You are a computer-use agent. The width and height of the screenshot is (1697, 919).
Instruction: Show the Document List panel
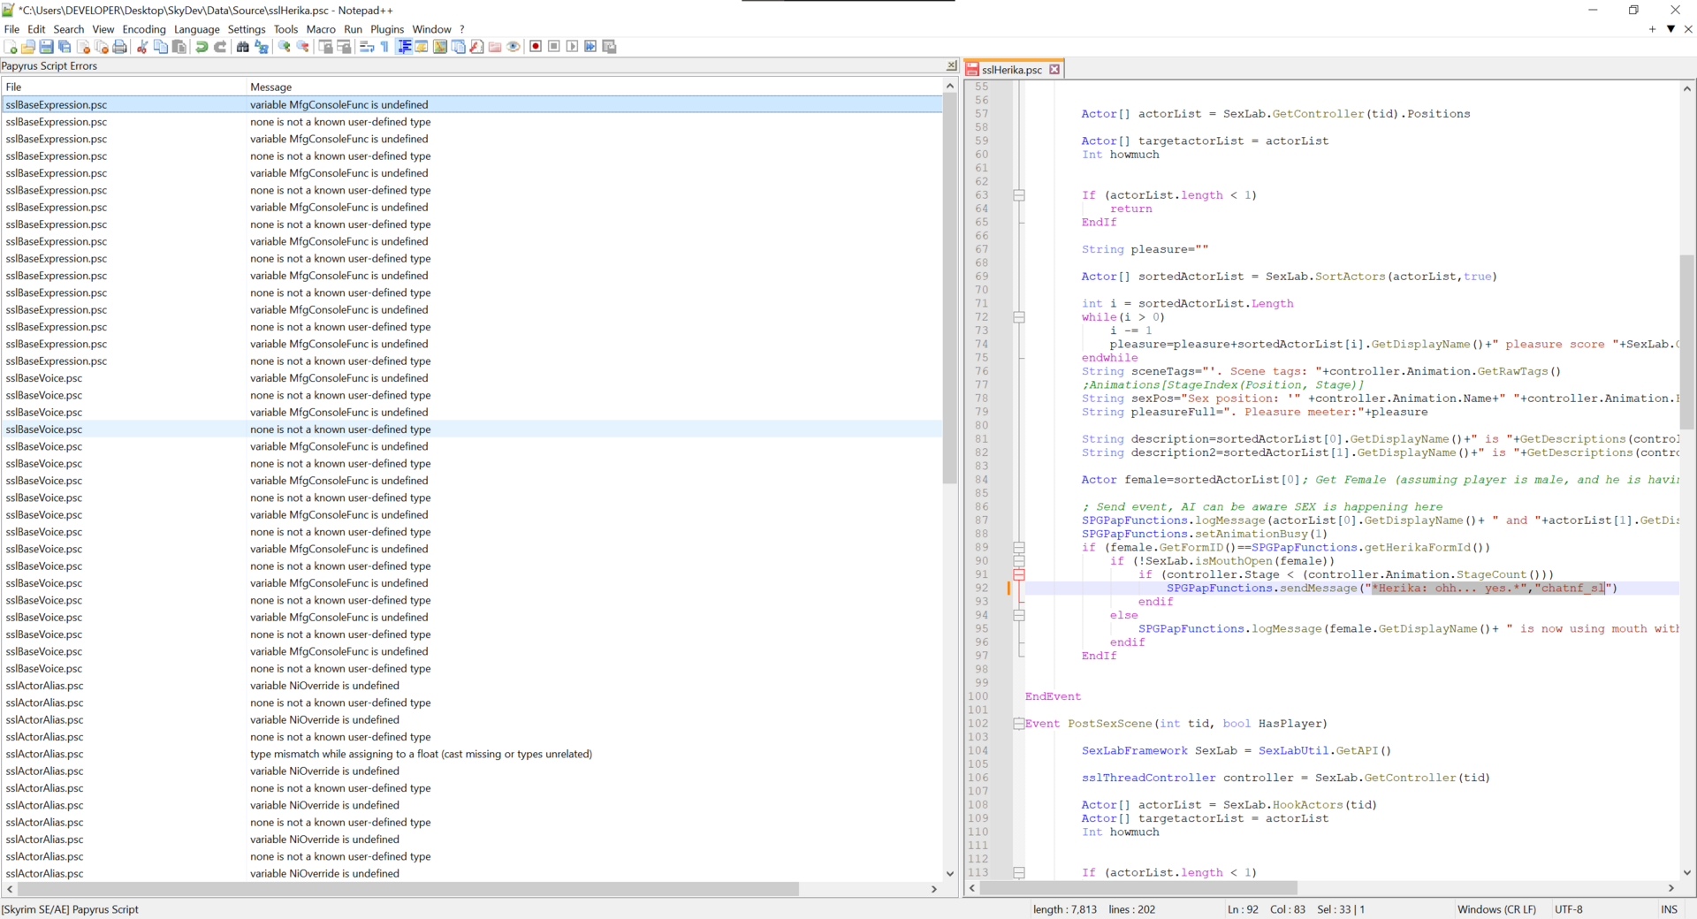pos(459,46)
